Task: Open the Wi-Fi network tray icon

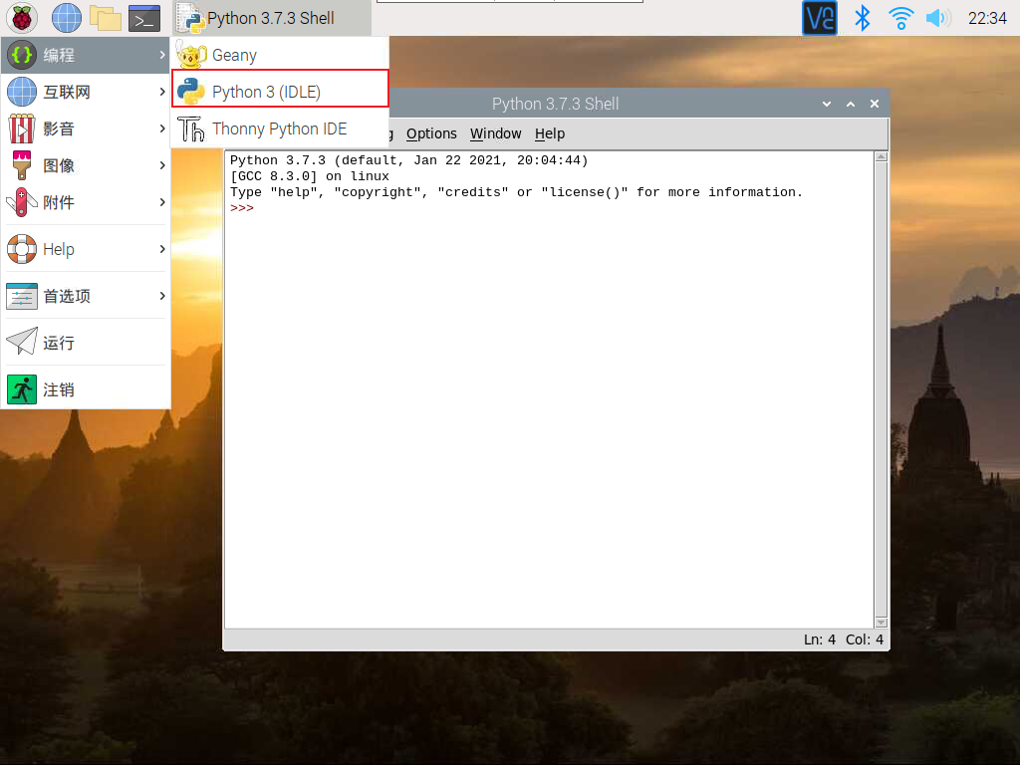Action: (x=900, y=18)
